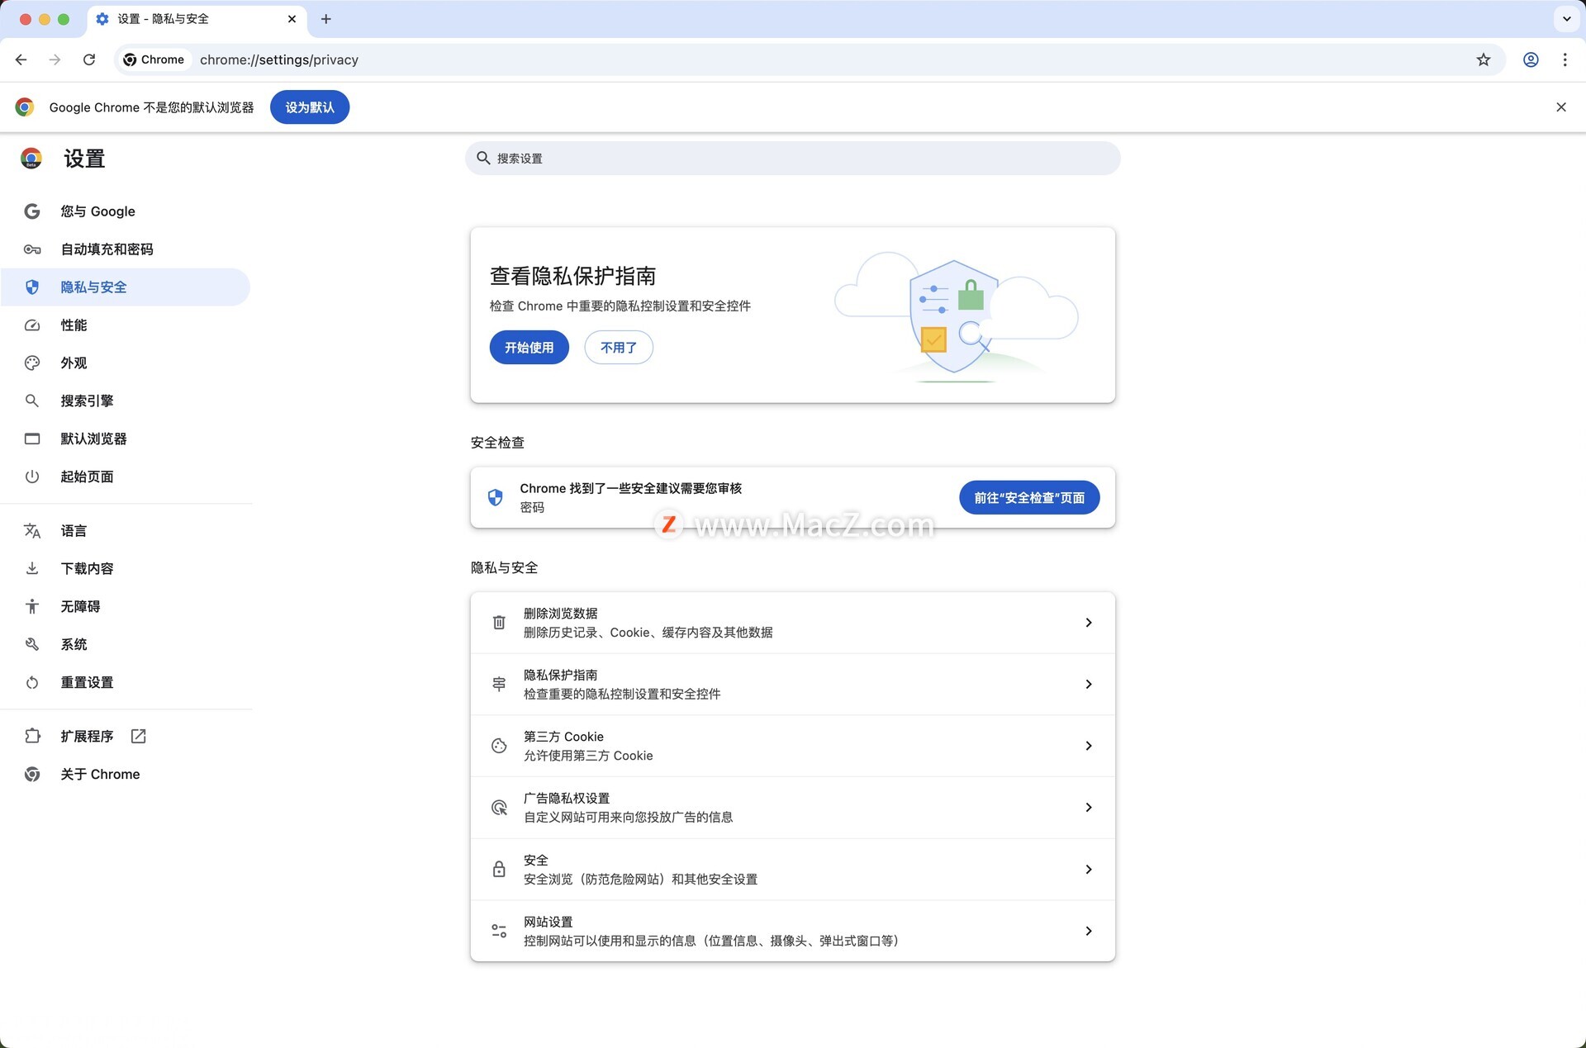The width and height of the screenshot is (1586, 1048).
Task: Select 隐私与安全 in the sidebar
Action: 126,287
